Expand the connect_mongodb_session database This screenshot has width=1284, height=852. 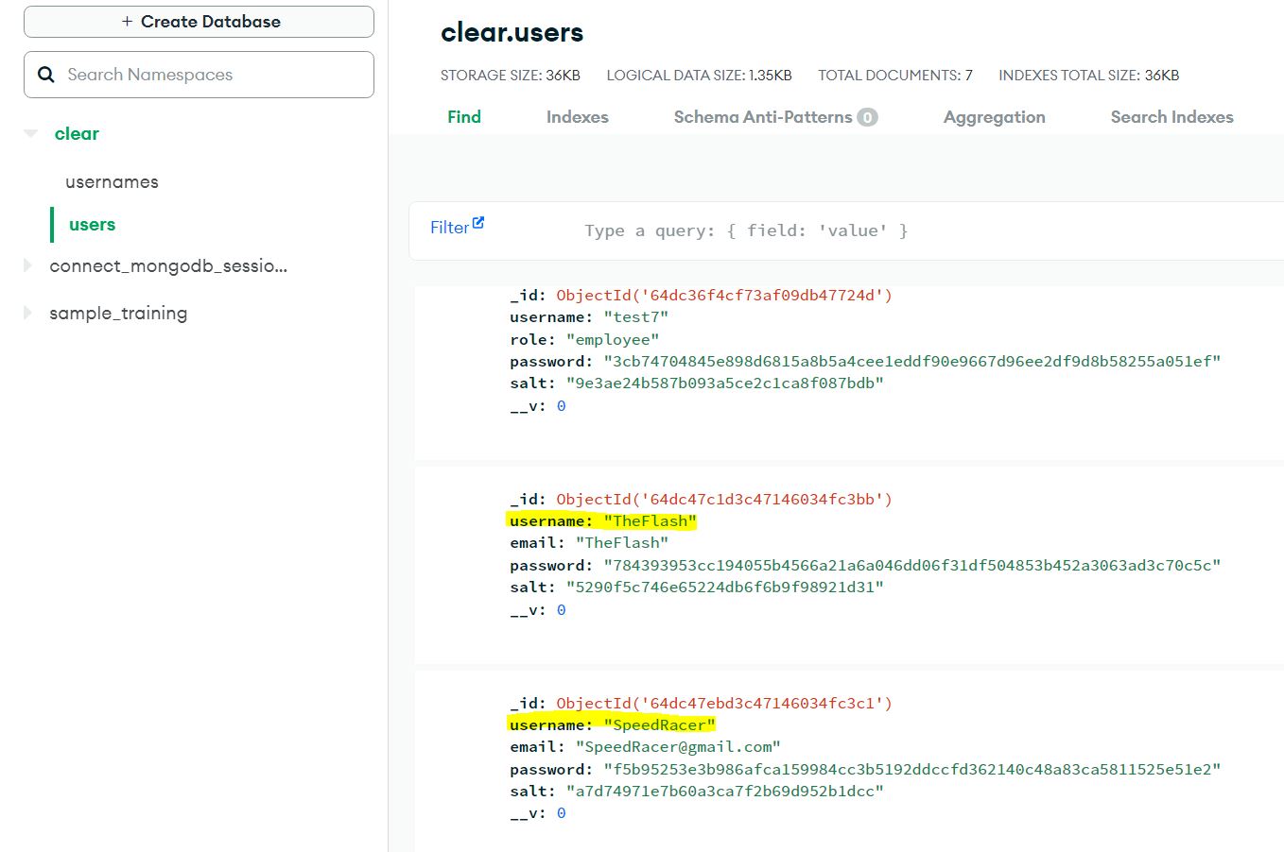click(28, 266)
